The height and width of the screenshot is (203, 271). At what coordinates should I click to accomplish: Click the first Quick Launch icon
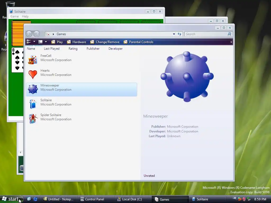tap(29, 199)
